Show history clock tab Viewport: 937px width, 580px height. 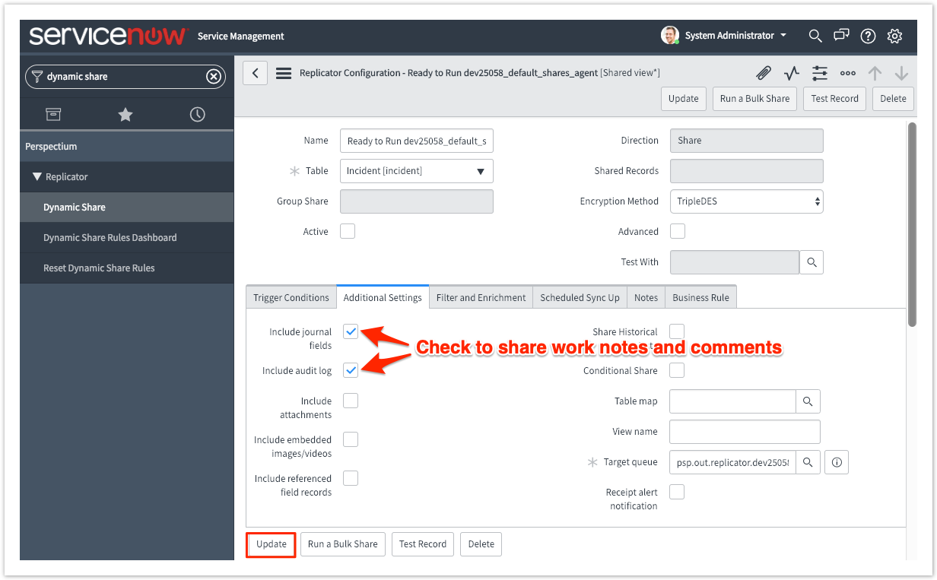(x=197, y=114)
